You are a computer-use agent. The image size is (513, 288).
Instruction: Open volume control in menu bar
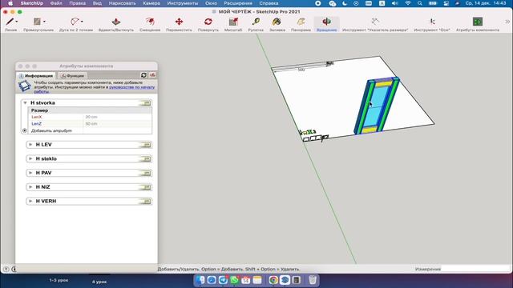point(395,3)
